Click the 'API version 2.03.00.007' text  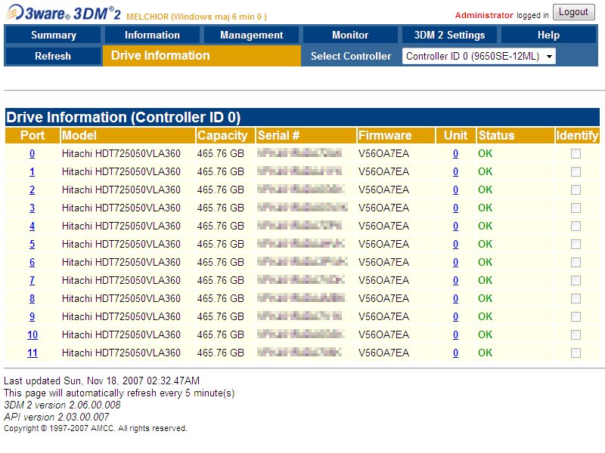pos(56,418)
